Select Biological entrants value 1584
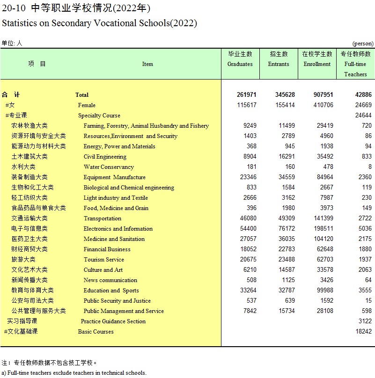This screenshot has height=378, width=375. point(288,187)
